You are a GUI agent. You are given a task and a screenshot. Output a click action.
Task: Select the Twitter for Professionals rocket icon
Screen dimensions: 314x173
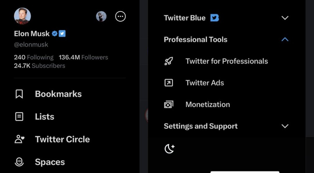pos(169,61)
